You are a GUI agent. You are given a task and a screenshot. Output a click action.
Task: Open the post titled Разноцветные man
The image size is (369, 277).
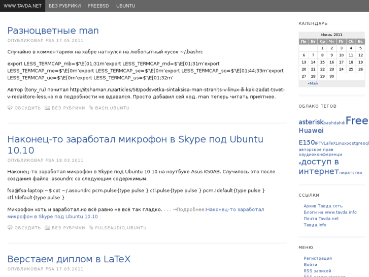pyautogui.click(x=53, y=30)
